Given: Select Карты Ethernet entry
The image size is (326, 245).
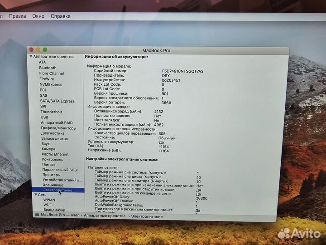Looking at the screenshot, I should 55,154.
